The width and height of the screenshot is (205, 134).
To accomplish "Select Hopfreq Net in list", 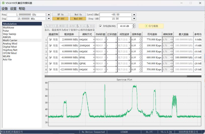I will point(22,50).
